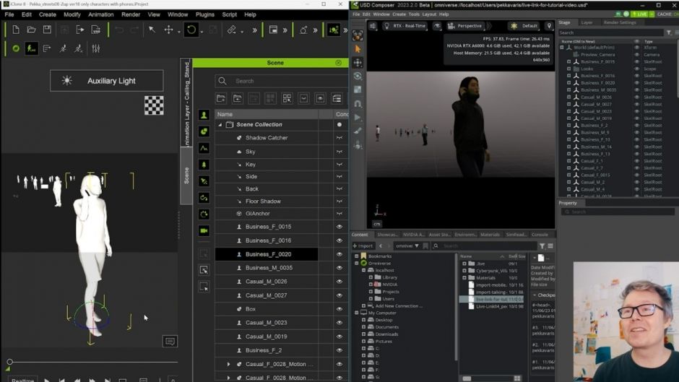679x382 pixels.
Task: Close the Scene panel with its X button
Action: pos(338,63)
